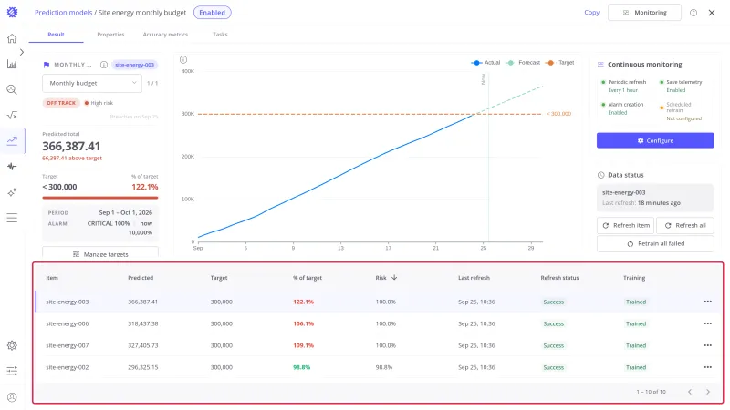Click the 366,387.41 predicted total value

click(71, 146)
